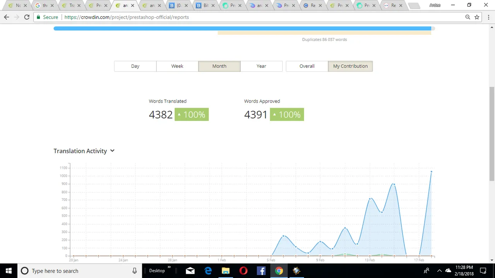Click the 4391 words approved value
This screenshot has width=495, height=278.
click(x=256, y=114)
